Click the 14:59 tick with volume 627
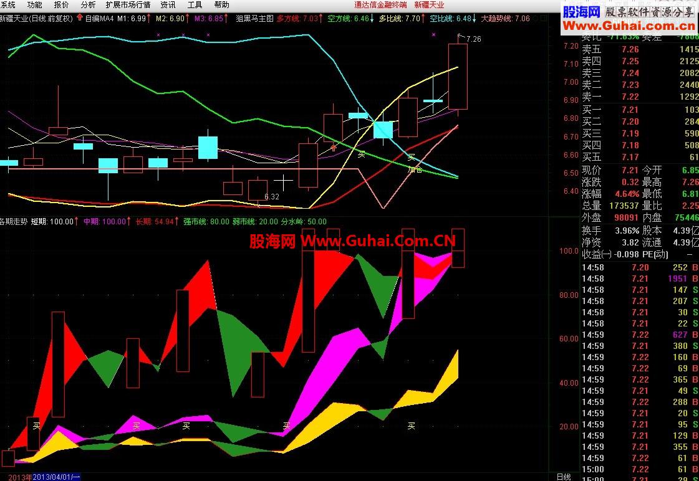Screen dimensions: 699x481 click(x=639, y=335)
